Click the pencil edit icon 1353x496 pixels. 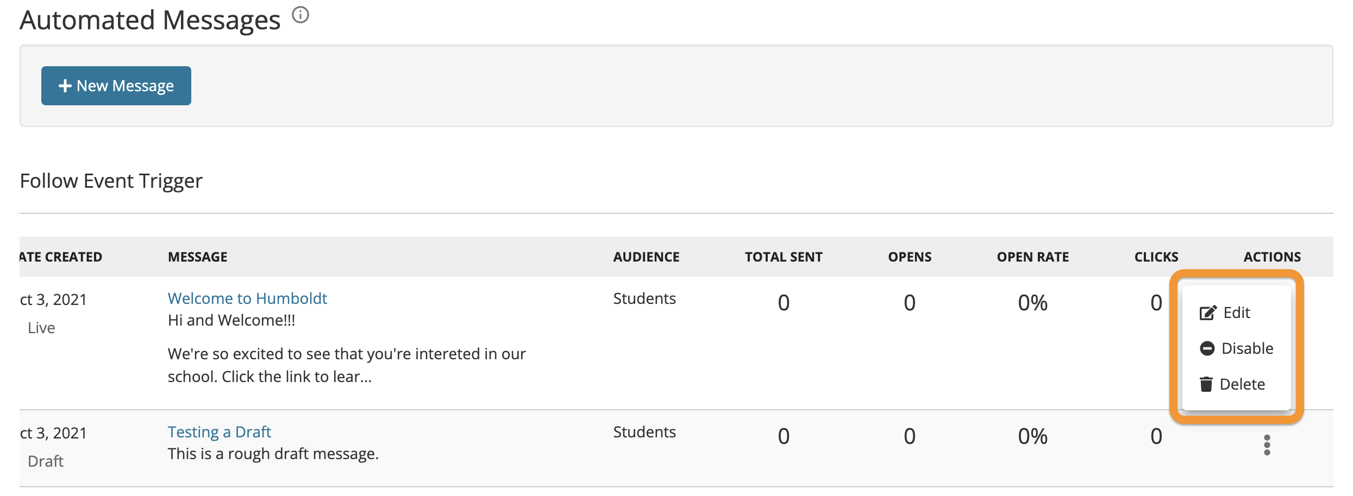click(1207, 313)
